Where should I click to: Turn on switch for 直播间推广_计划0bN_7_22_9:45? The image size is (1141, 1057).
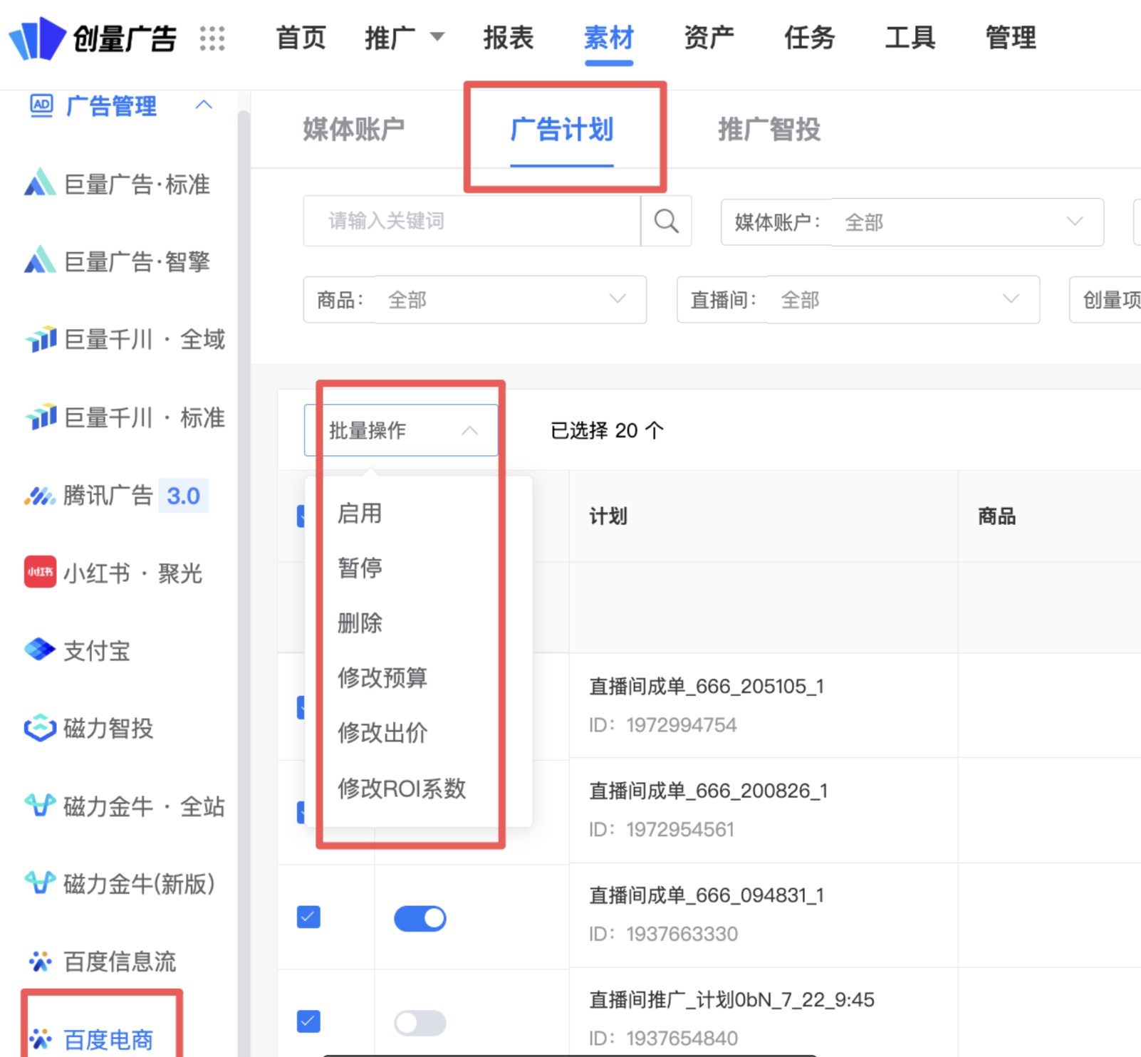click(x=420, y=1023)
